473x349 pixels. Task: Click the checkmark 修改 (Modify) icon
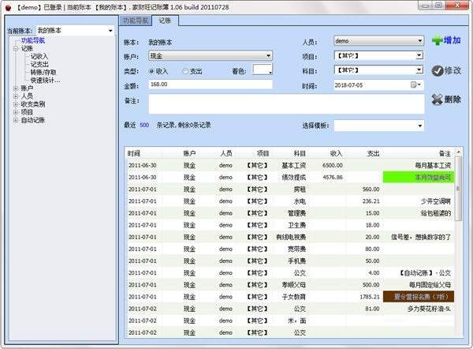438,70
